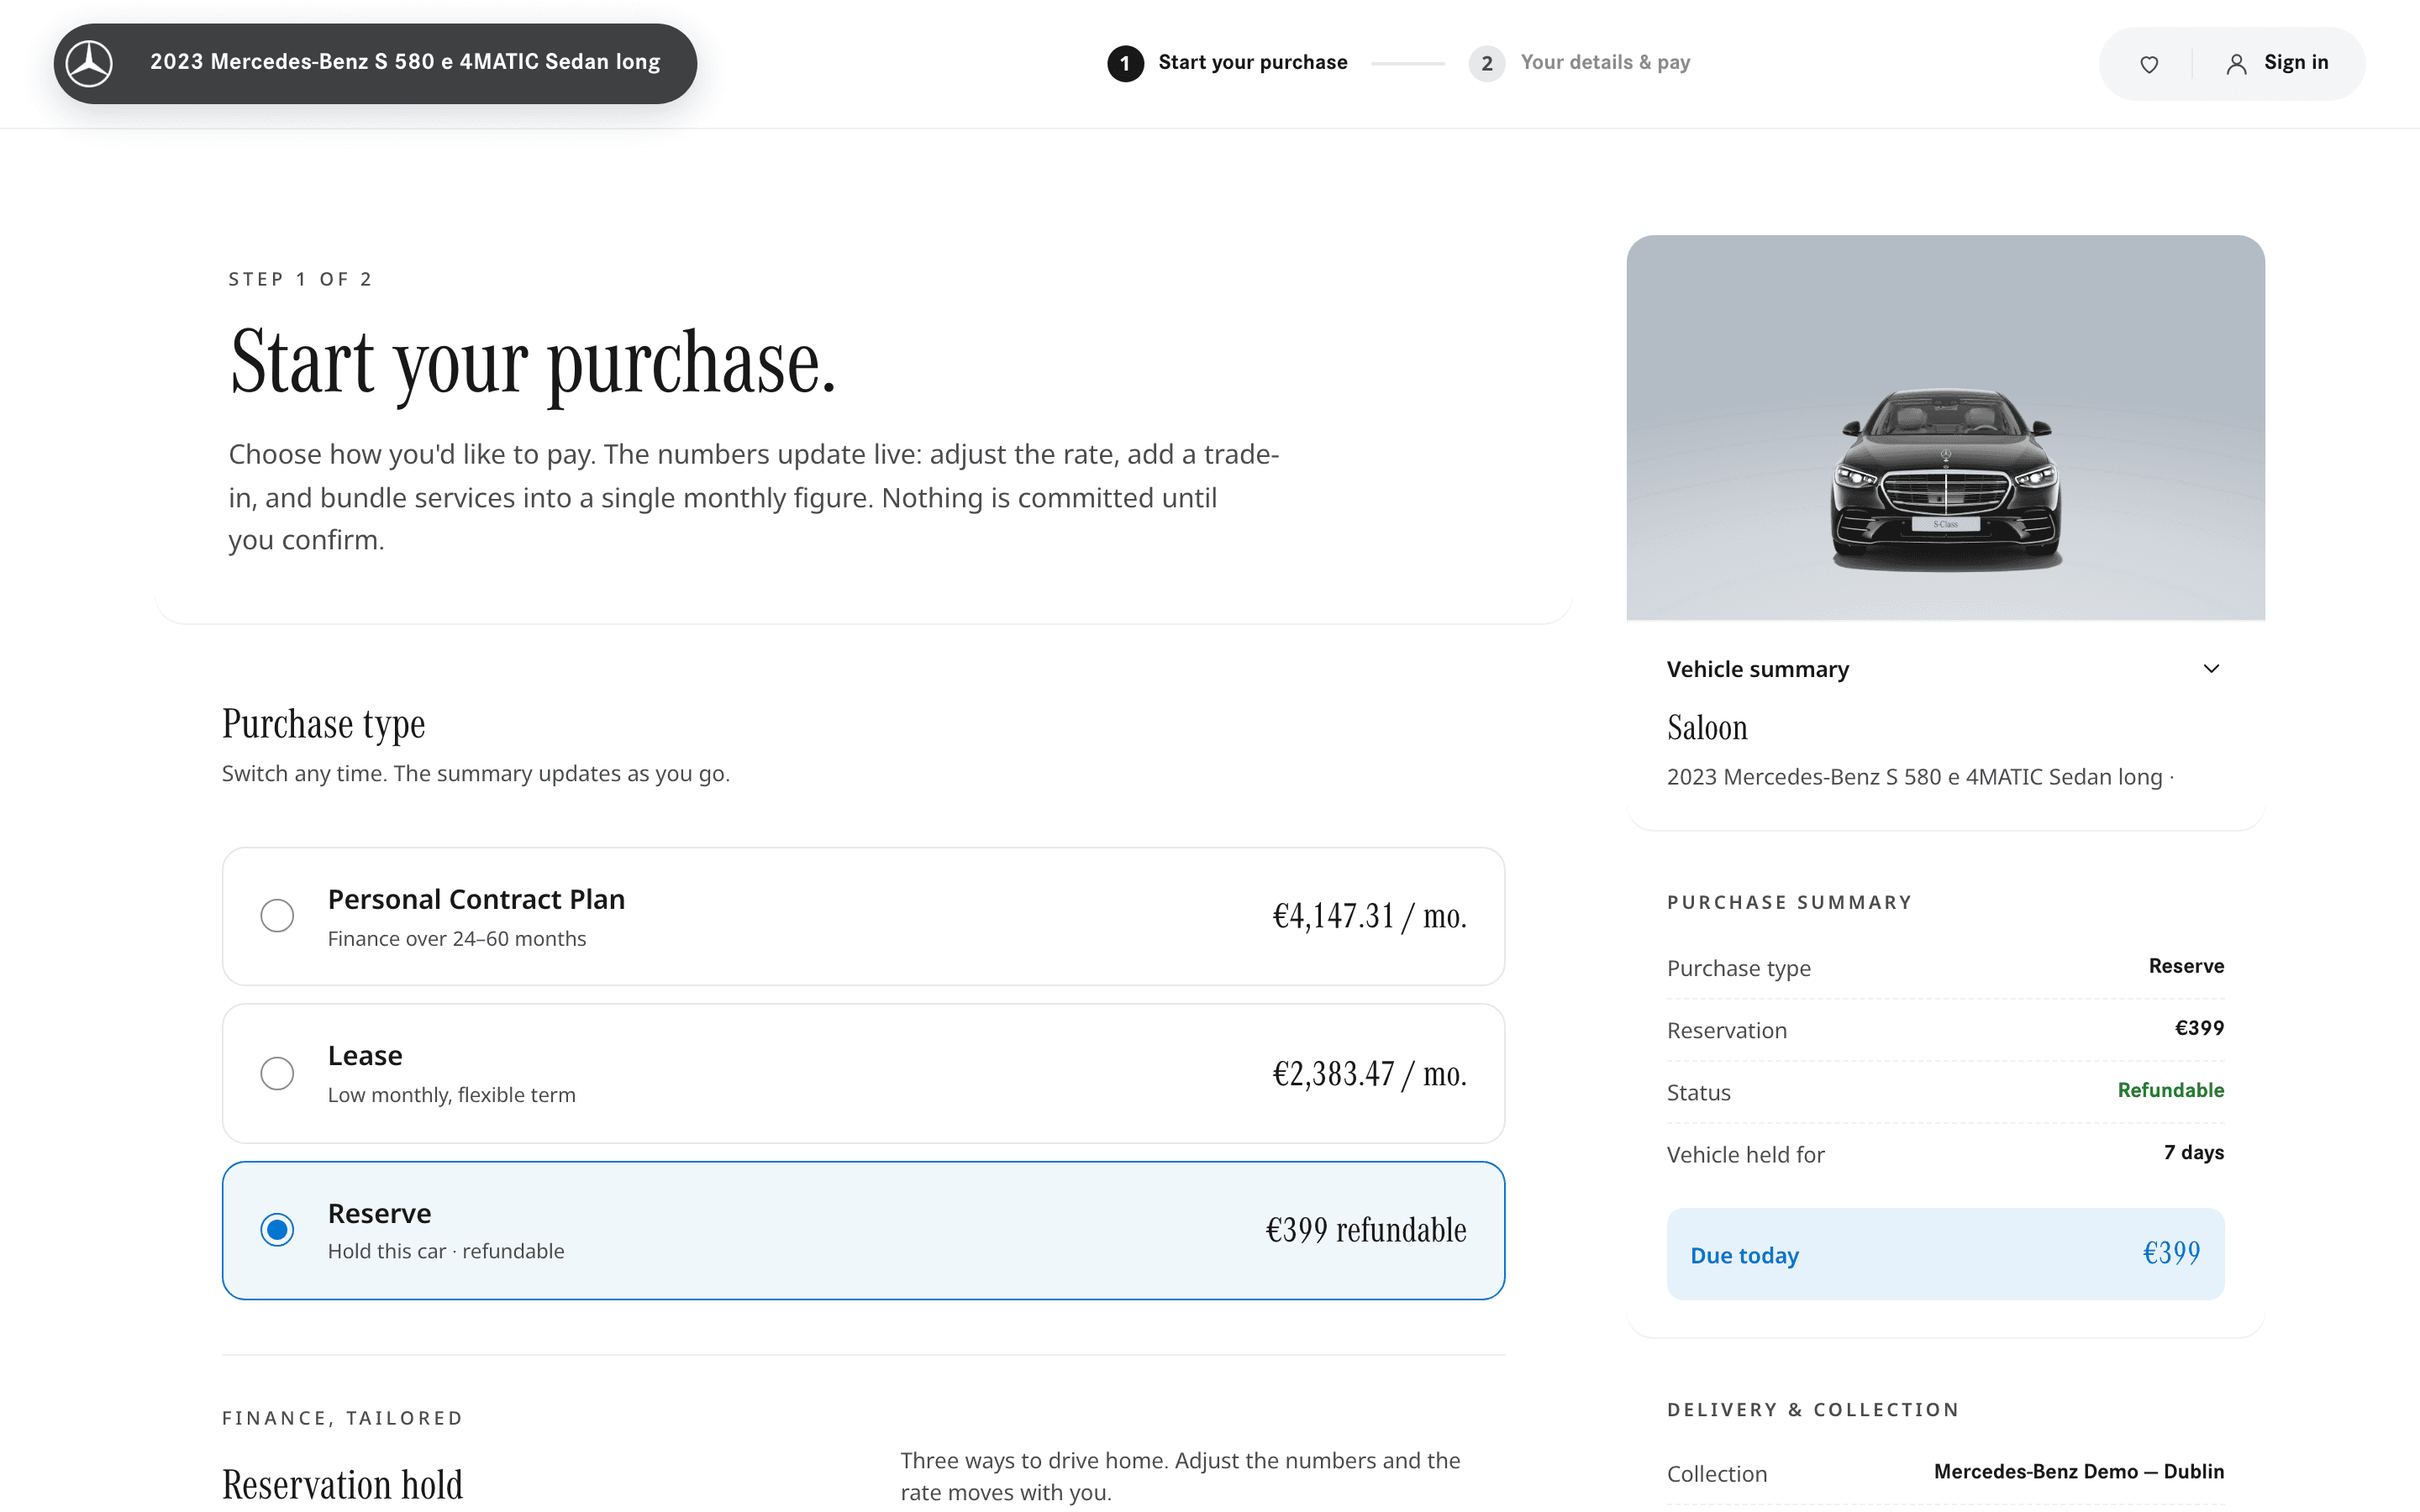Click the PURCHASE SUMMARY label

click(x=1789, y=902)
